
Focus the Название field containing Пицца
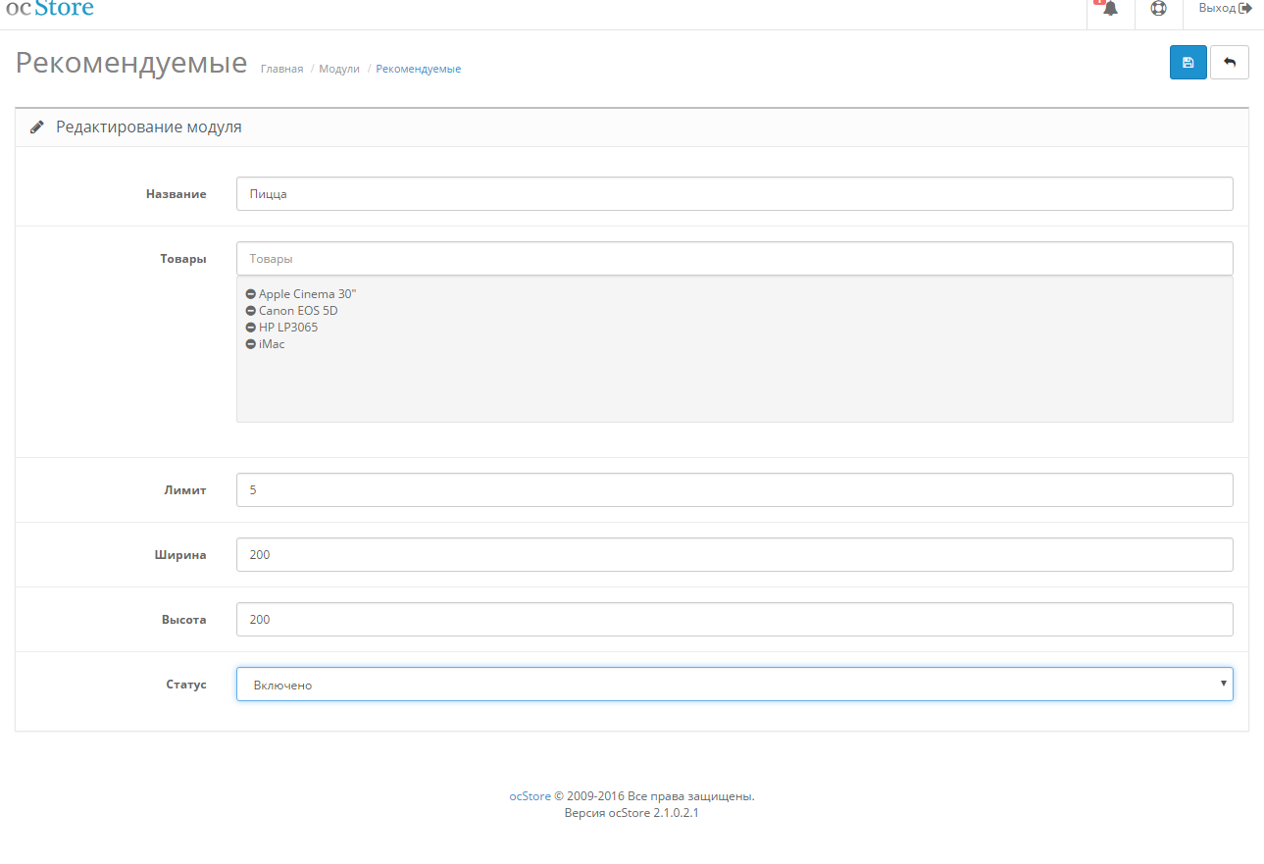tap(734, 194)
